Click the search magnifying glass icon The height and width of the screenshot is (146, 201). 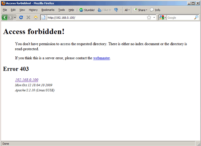(x=196, y=18)
